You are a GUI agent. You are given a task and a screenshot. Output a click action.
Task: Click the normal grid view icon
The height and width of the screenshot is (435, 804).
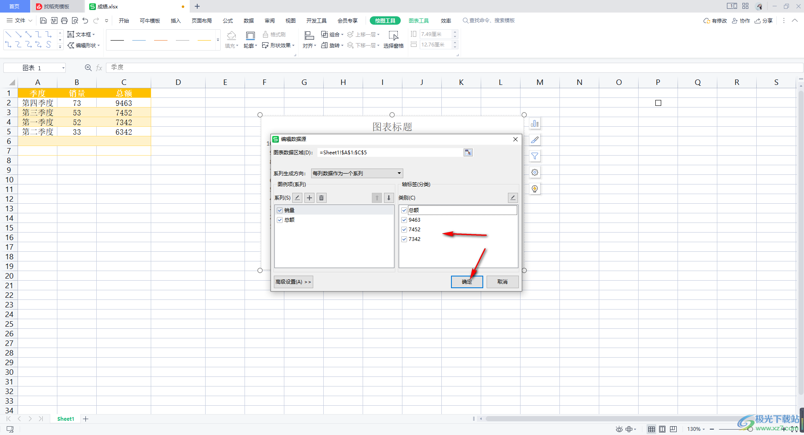(652, 429)
